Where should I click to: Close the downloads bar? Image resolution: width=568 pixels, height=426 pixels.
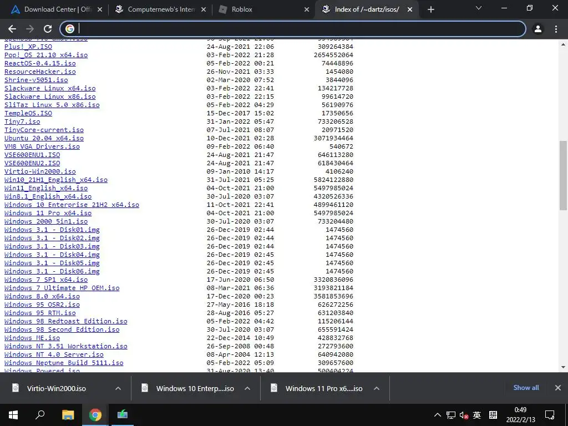[x=558, y=388]
